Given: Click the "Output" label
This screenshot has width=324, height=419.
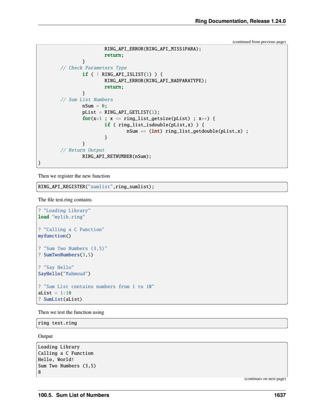Looking at the screenshot, I should pyautogui.click(x=45, y=336).
